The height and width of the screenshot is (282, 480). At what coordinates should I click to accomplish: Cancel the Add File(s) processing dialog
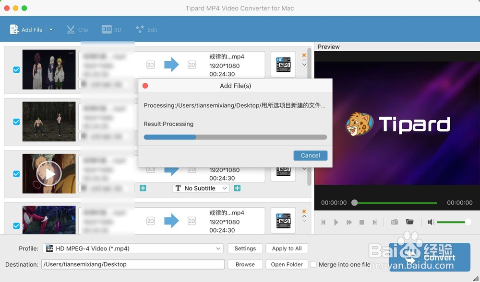[310, 155]
